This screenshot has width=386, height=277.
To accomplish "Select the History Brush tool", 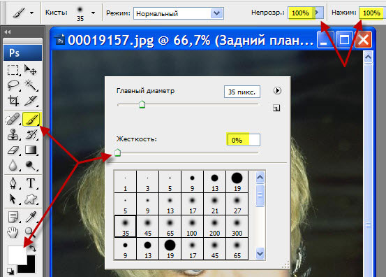I will tap(31, 135).
